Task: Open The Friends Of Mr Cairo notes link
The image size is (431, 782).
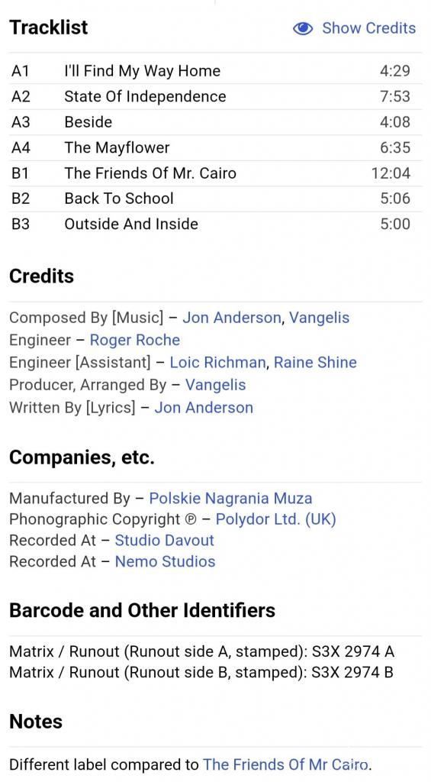Action: [x=287, y=764]
